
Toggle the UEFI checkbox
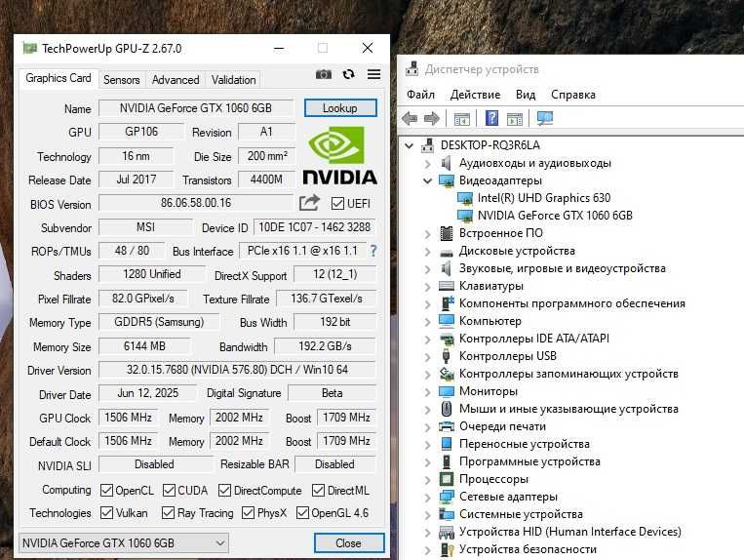pos(337,204)
